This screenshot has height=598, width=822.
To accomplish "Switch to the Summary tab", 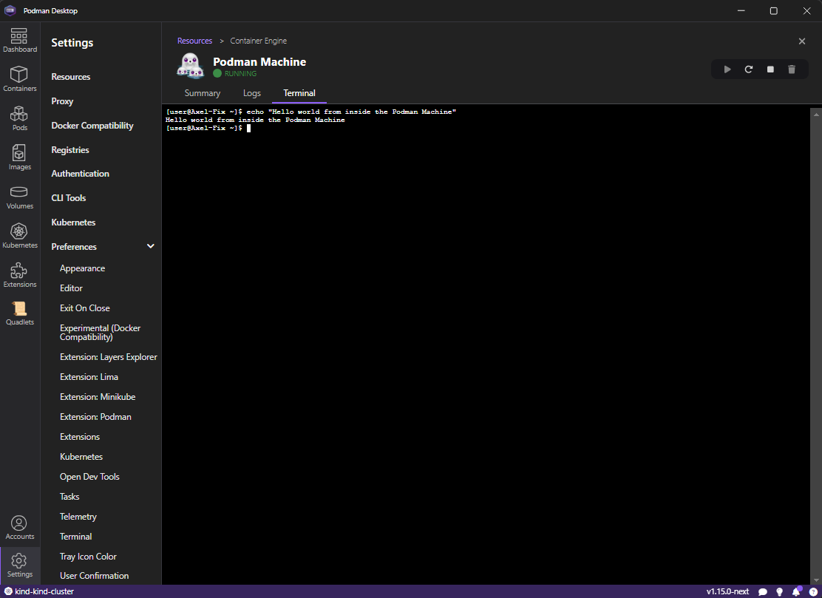I will tap(202, 93).
